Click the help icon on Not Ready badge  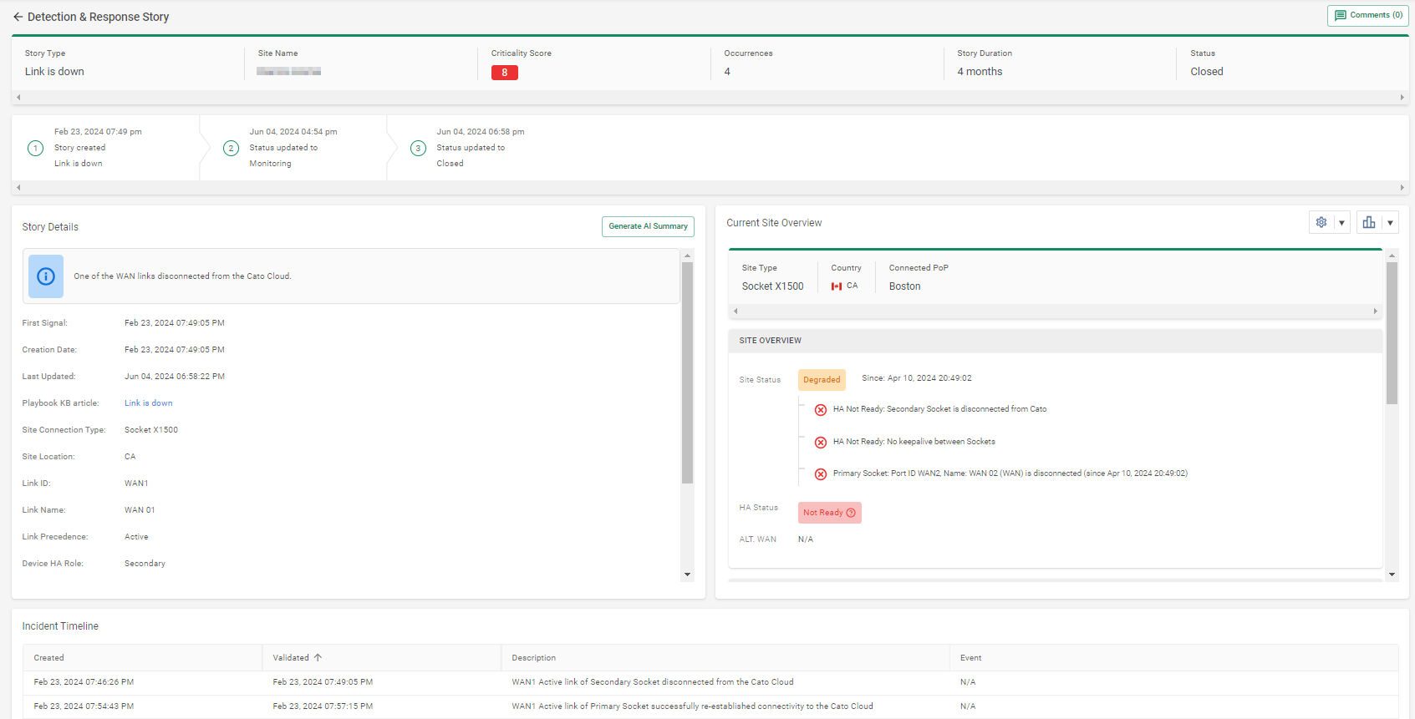[x=851, y=513]
